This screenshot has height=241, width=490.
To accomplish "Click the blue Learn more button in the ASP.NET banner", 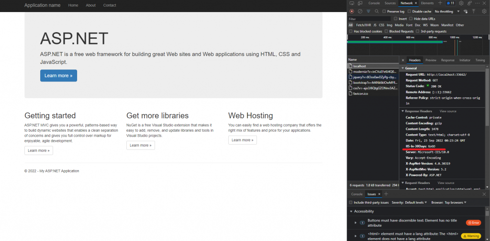I will pos(58,75).
